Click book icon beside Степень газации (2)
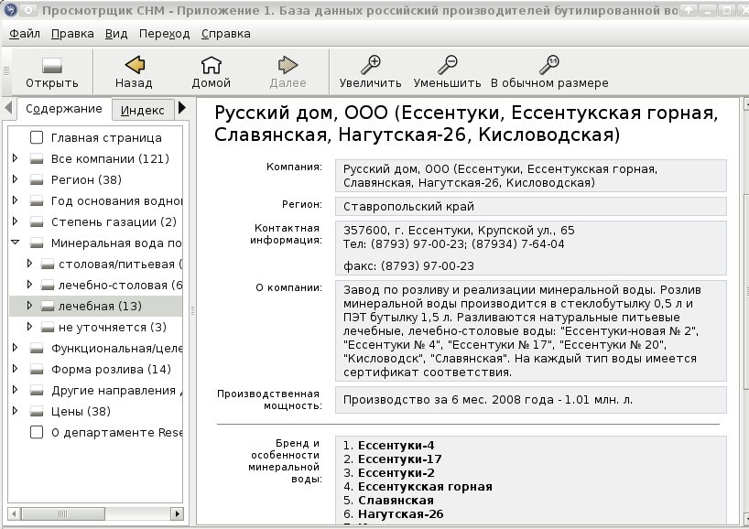The height and width of the screenshot is (529, 749). click(x=37, y=221)
